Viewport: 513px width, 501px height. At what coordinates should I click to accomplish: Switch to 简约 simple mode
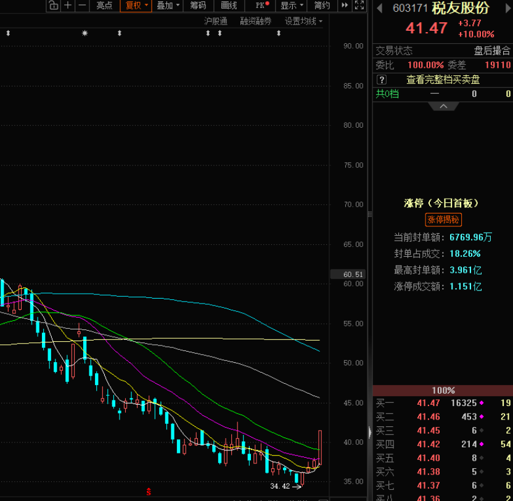[322, 6]
